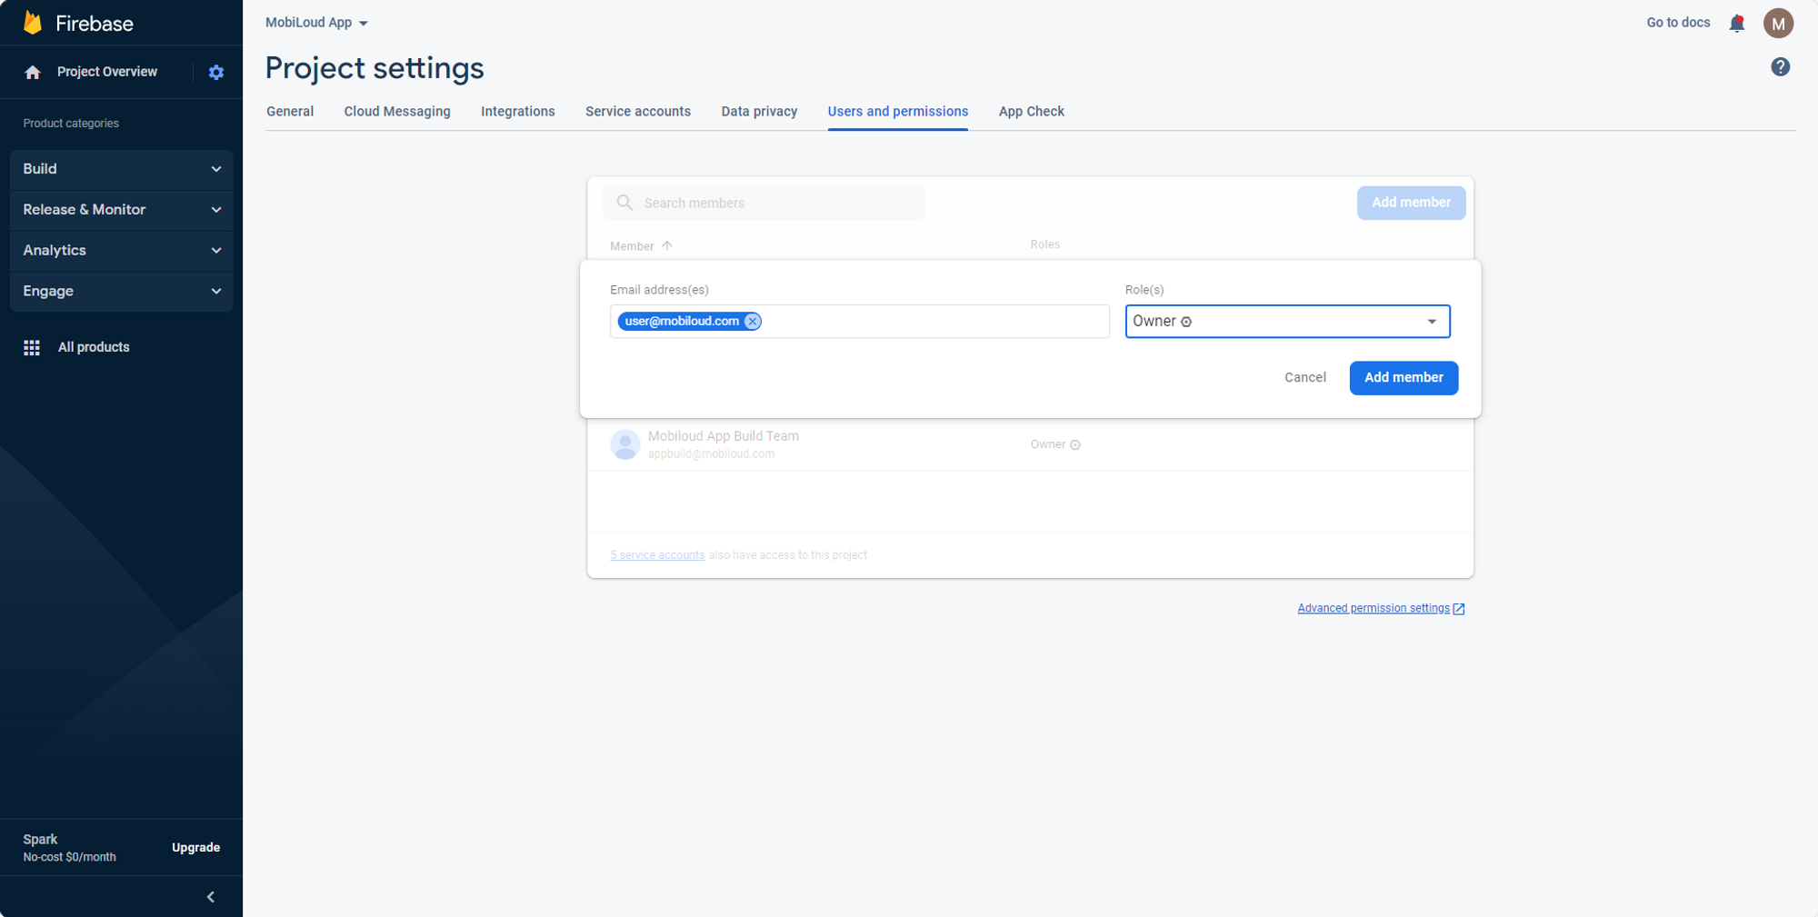Open the MobiLoud App project switcher
Viewport: 1818px width, 917px height.
pos(316,23)
